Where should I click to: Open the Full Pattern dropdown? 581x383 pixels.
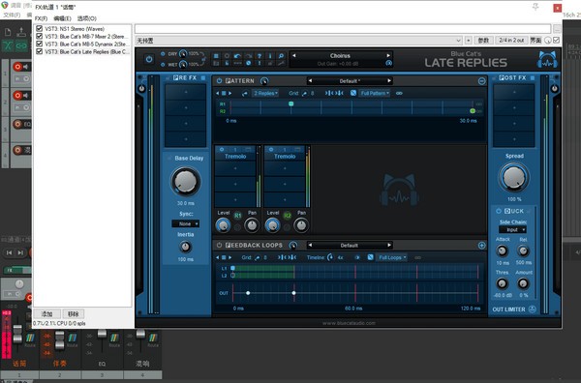tap(375, 93)
